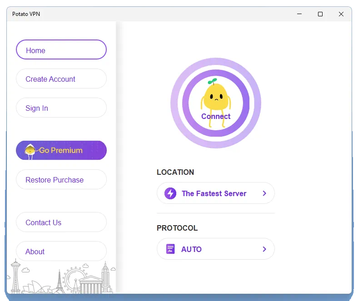The width and height of the screenshot is (358, 301).
Task: Click Restore Purchase
Action: click(61, 180)
